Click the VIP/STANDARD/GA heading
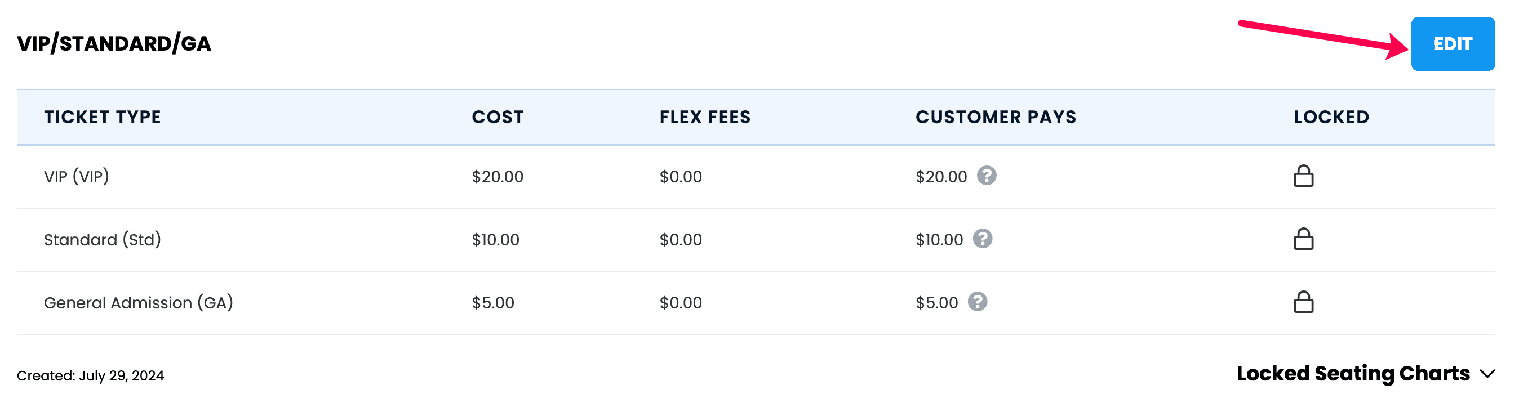1519x394 pixels. pos(114,43)
